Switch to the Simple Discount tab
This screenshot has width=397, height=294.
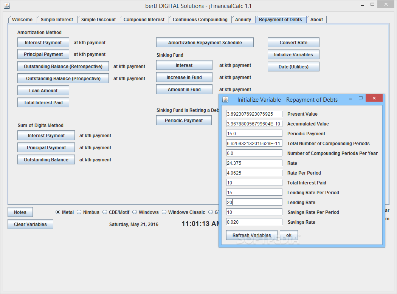tap(98, 20)
